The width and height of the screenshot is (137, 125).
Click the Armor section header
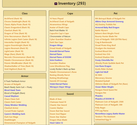[x=25, y=76]
